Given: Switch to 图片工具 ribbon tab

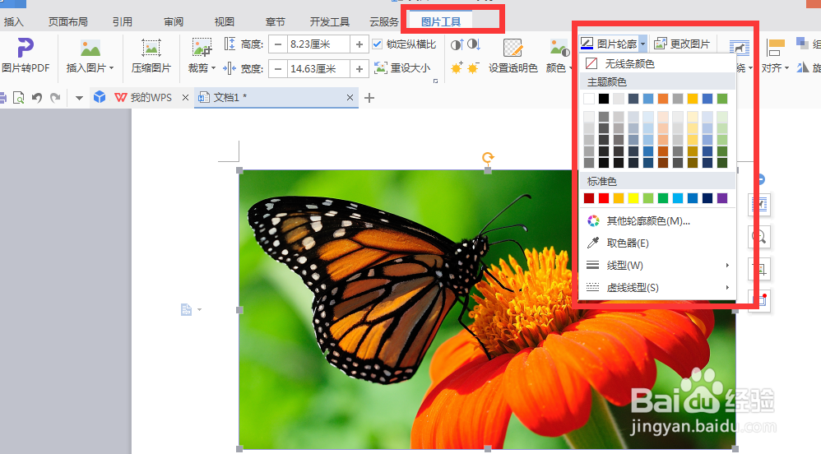Looking at the screenshot, I should click(441, 21).
